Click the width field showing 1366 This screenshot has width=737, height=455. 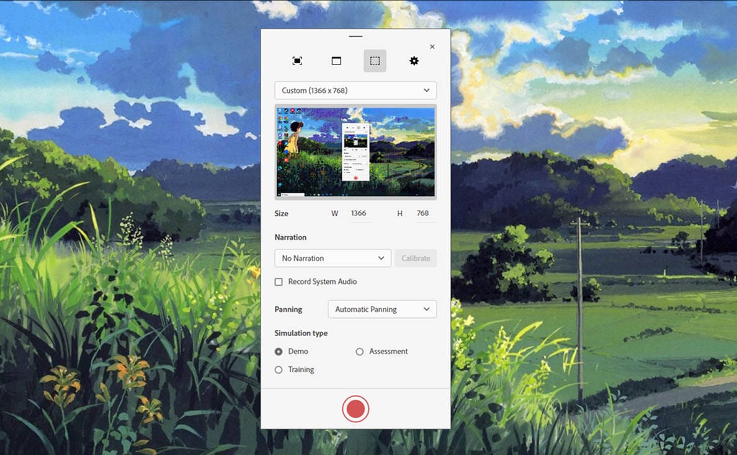[359, 213]
